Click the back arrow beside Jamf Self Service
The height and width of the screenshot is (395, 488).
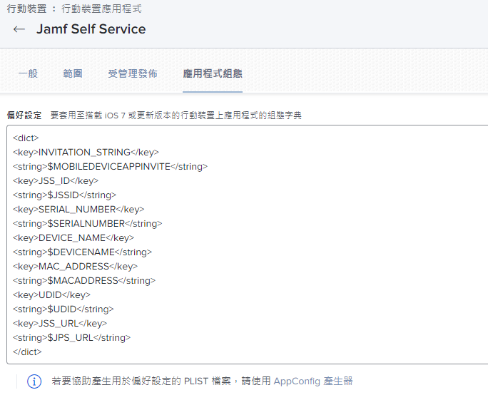click(x=19, y=29)
